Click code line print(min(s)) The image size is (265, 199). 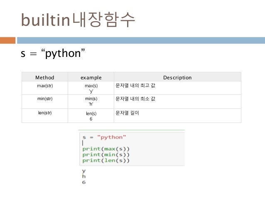106,155
